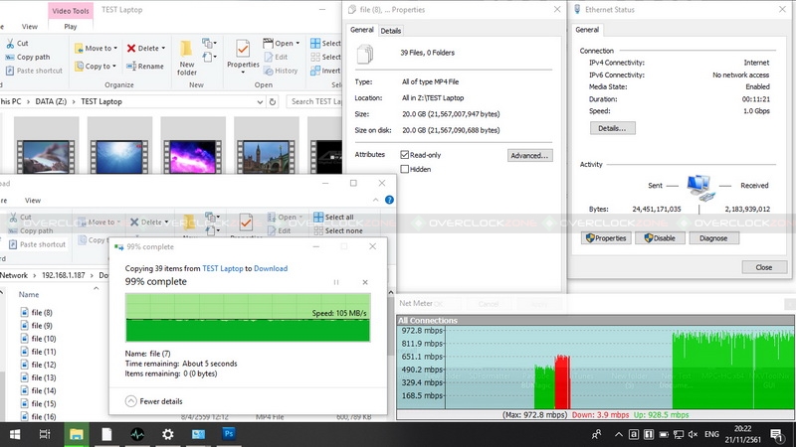Open the Open dropdown in TEST Laptop ribbon

282,43
